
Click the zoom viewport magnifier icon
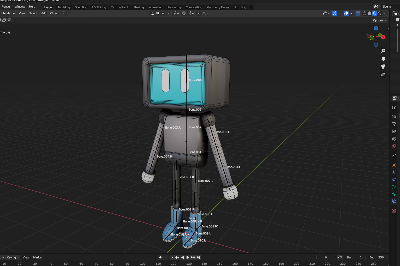(383, 51)
